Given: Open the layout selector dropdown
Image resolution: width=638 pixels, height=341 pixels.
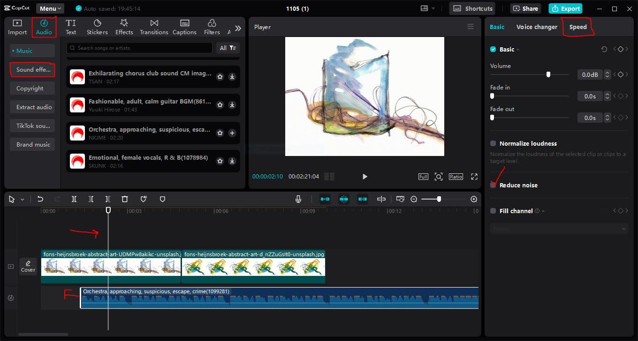Looking at the screenshot, I should (x=428, y=8).
